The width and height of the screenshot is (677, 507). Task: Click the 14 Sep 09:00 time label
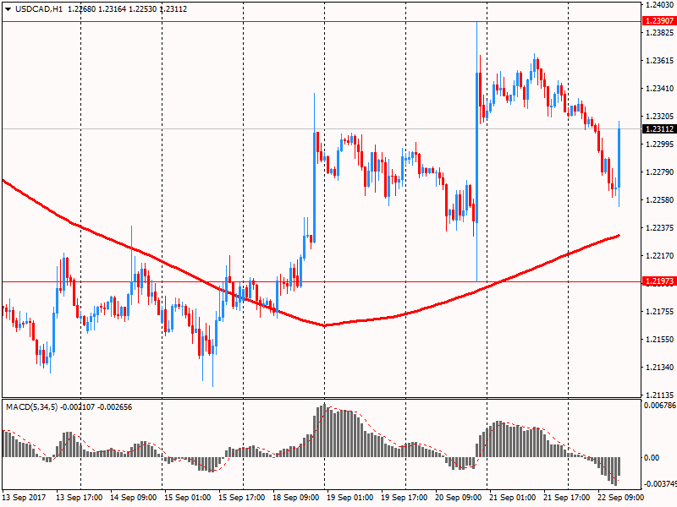(x=134, y=498)
